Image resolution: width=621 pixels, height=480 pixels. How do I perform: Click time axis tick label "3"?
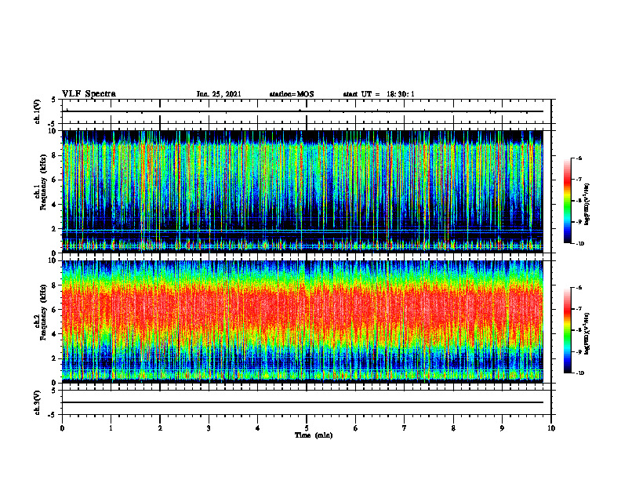209,428
